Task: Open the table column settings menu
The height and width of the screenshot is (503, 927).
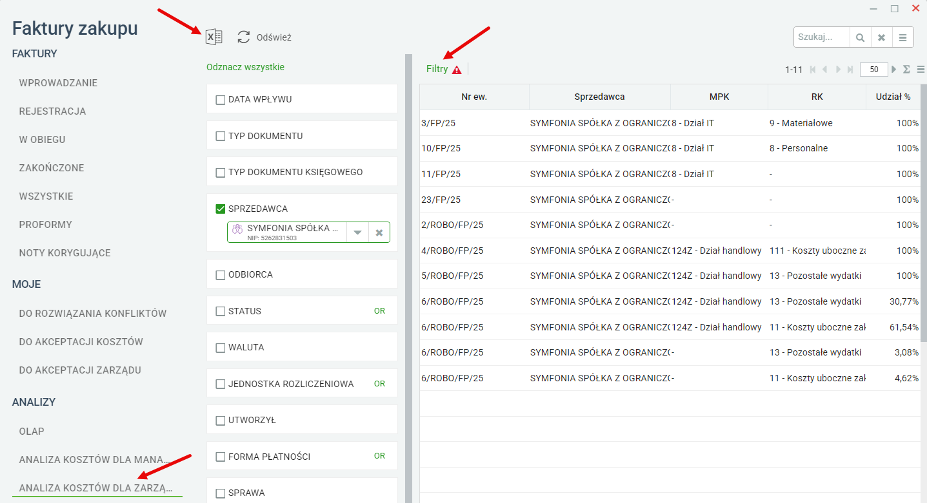Action: pyautogui.click(x=921, y=70)
